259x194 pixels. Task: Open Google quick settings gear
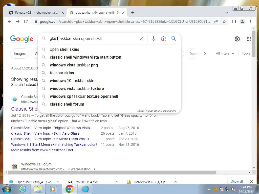[237, 39]
